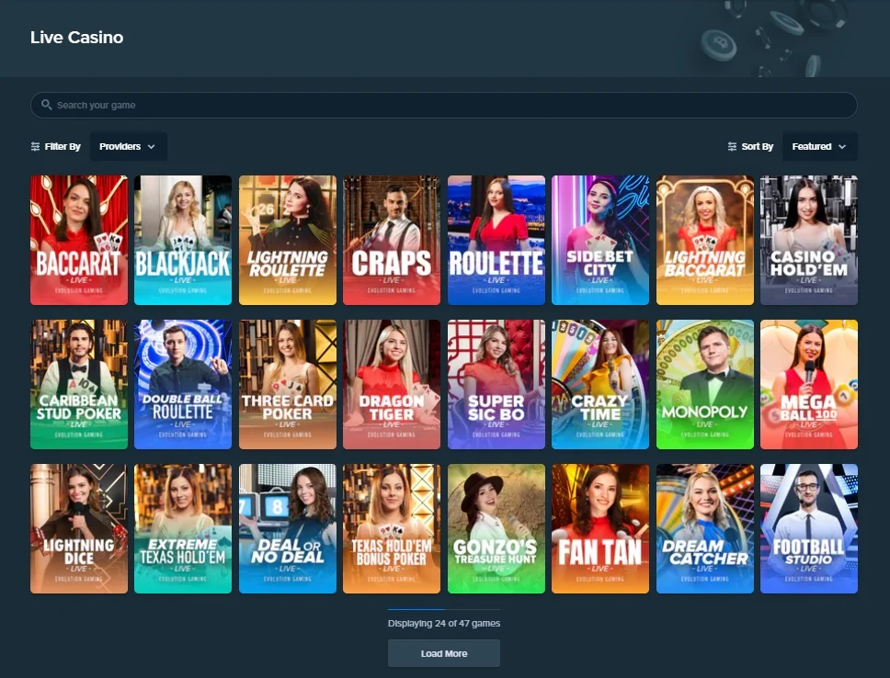Viewport: 890px width, 678px height.
Task: Select Super Sic Bo game
Action: coord(496,384)
